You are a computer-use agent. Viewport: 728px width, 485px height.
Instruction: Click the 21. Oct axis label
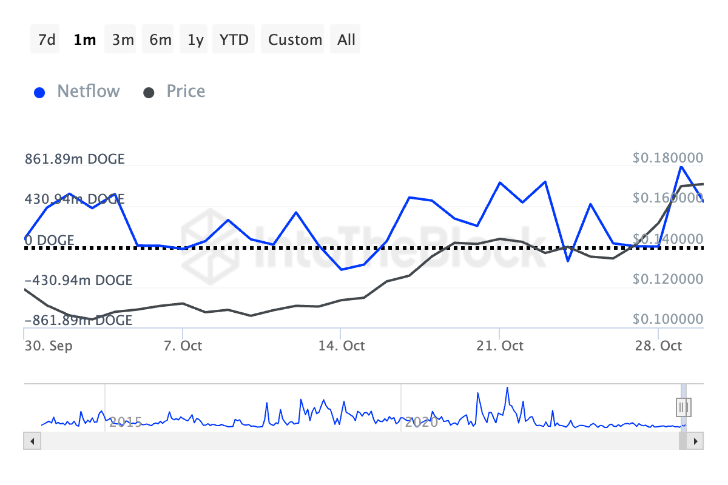coord(499,346)
